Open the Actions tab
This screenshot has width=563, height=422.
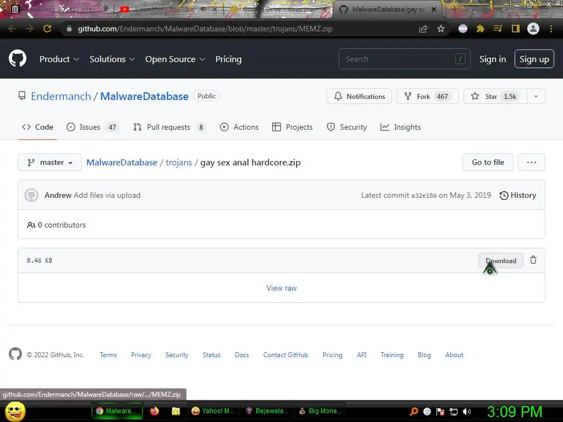[239, 127]
